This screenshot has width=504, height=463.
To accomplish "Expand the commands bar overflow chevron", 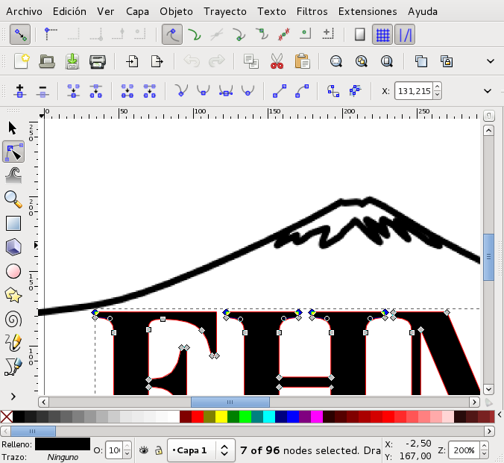I will pos(491,61).
